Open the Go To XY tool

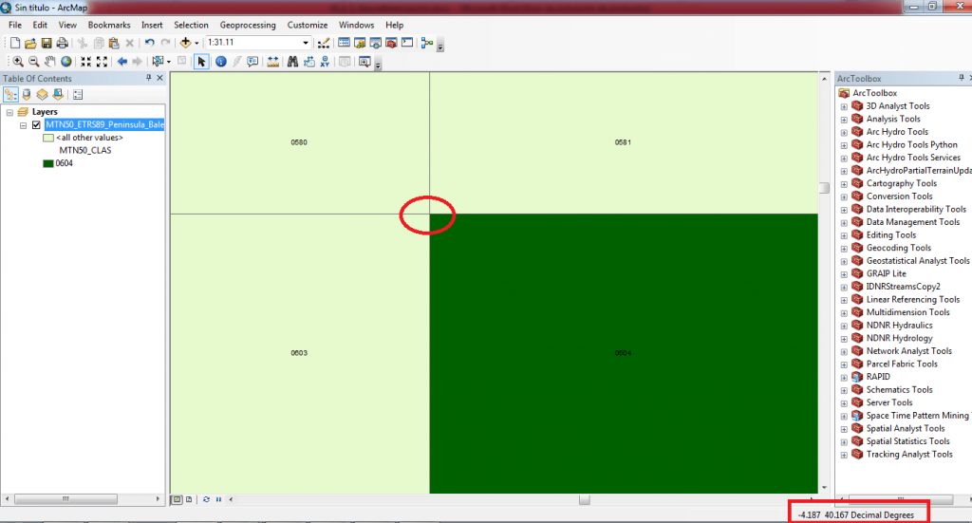tap(325, 62)
